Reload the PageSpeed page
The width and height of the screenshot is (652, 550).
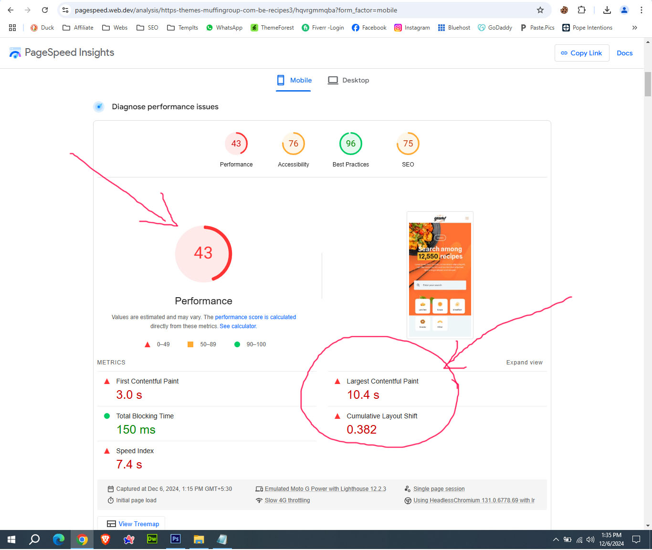[45, 10]
